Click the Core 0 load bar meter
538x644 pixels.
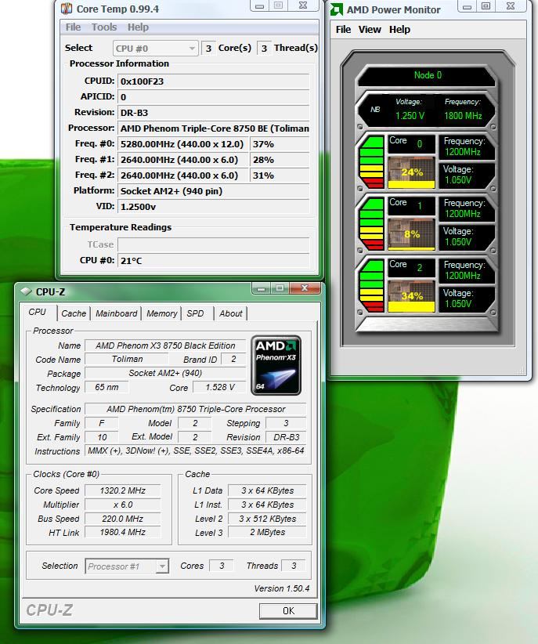372,162
